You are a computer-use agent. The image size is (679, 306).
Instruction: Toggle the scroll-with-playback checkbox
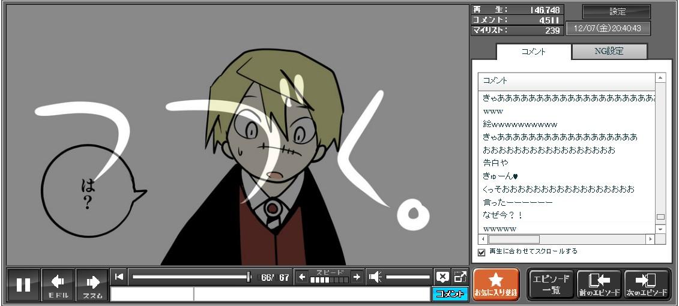pyautogui.click(x=481, y=252)
